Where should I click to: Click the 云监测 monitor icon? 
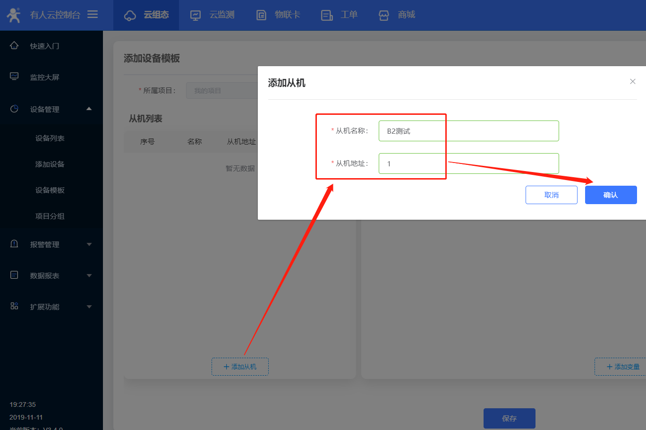(195, 16)
